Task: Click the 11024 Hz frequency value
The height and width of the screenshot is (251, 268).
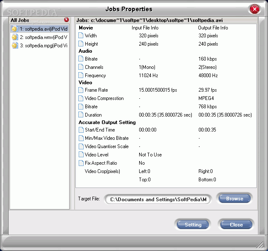Action: [x=148, y=76]
